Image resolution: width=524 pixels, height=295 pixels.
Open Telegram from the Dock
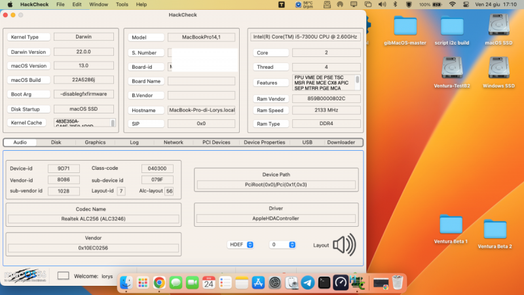307,283
